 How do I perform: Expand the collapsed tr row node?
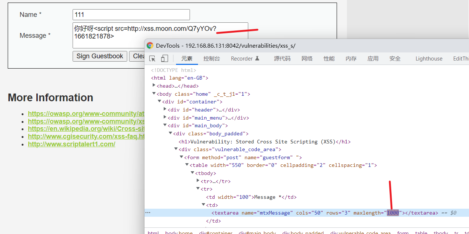198,181
